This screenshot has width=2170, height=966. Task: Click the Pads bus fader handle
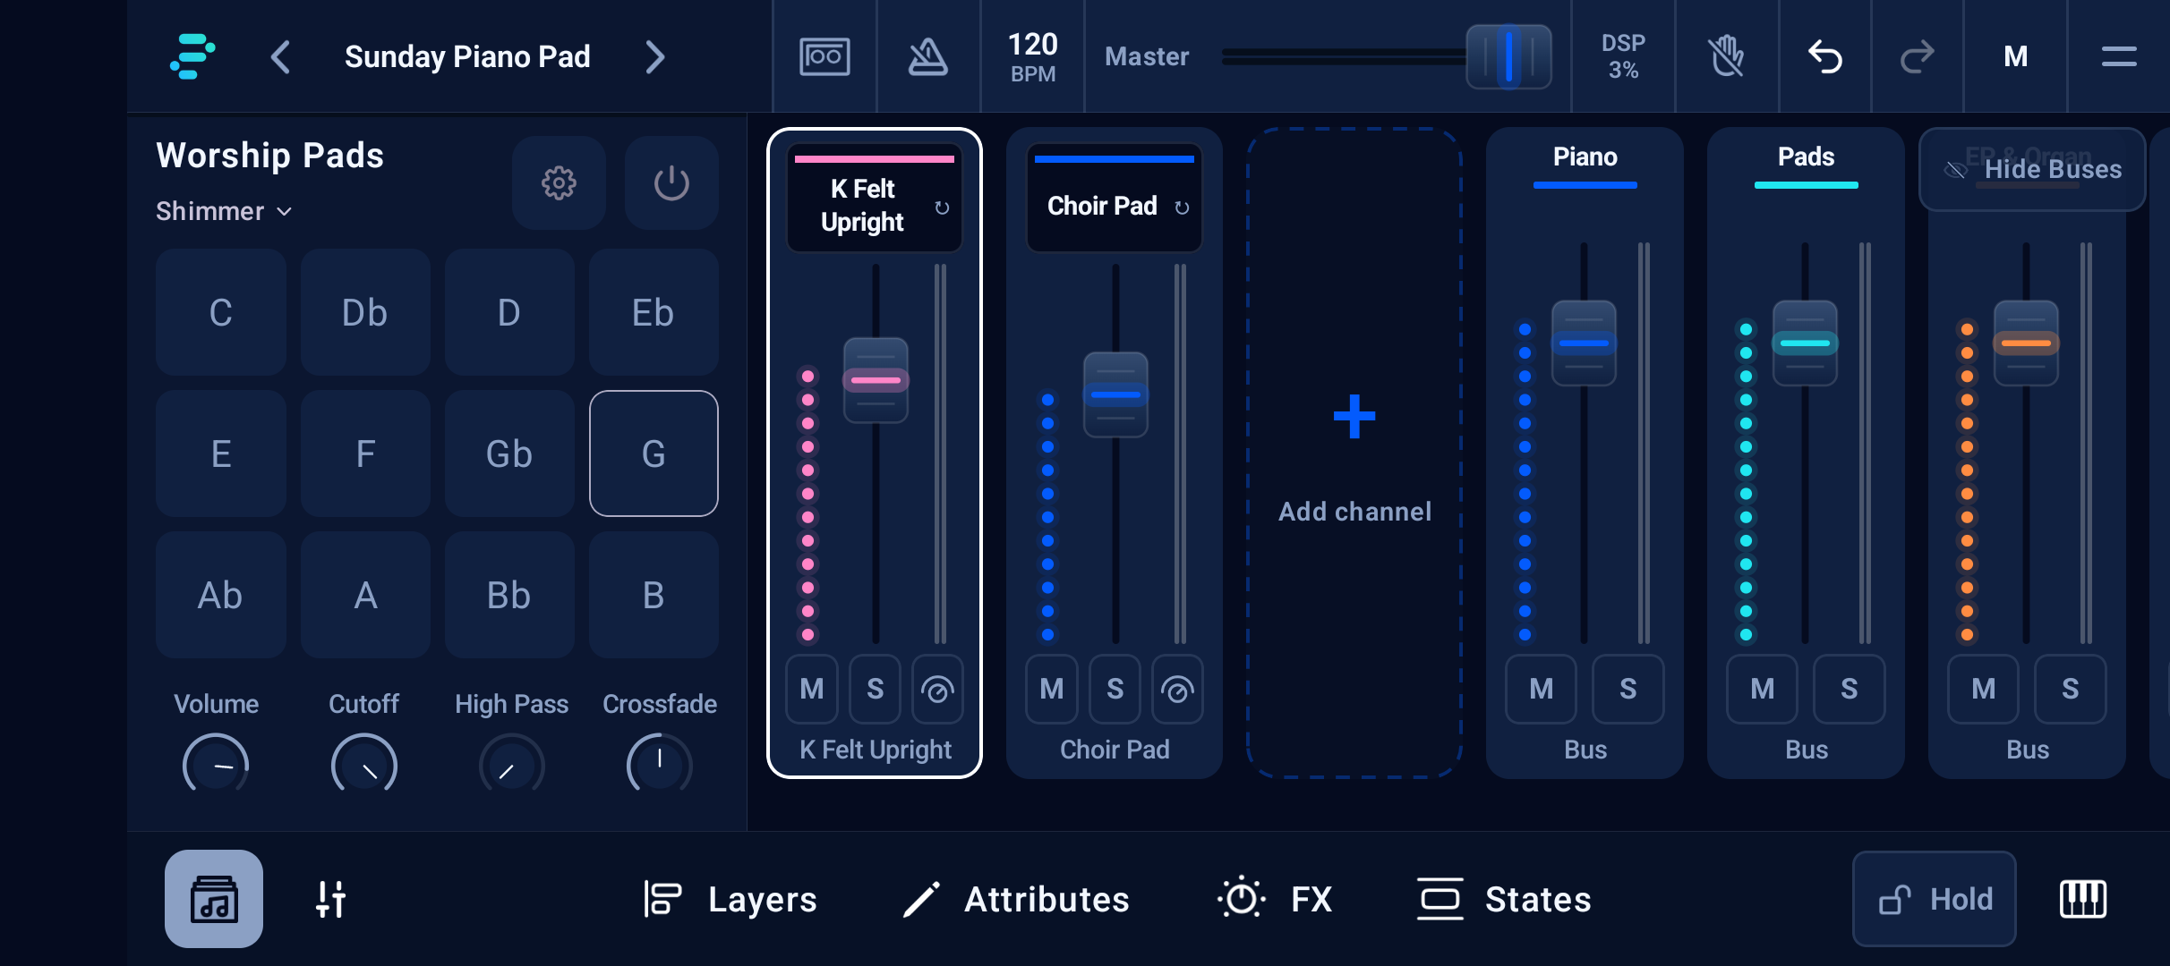pyautogui.click(x=1805, y=343)
